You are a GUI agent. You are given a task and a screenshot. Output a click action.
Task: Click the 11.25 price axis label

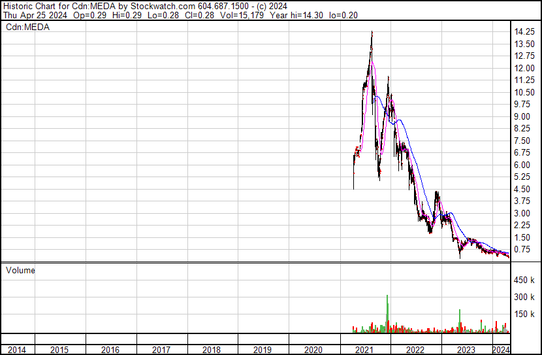pyautogui.click(x=524, y=80)
